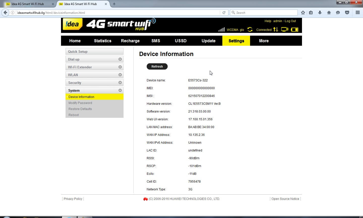Image resolution: width=363 pixels, height=218 pixels.
Task: Open the Firefox hamburger menu
Action: click(x=357, y=13)
